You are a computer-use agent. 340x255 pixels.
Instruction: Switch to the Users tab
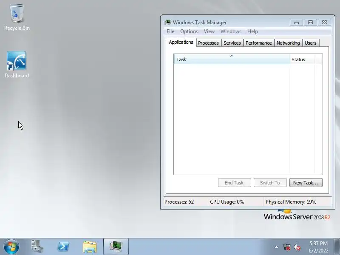(311, 43)
